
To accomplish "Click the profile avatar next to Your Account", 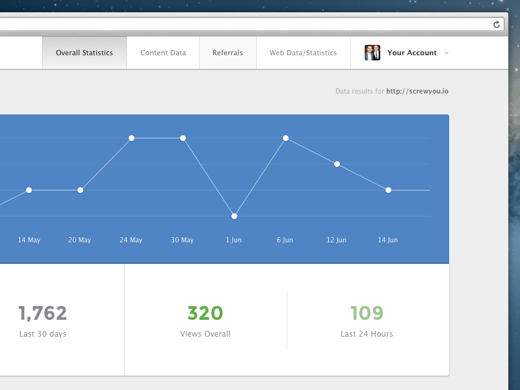I will click(372, 53).
